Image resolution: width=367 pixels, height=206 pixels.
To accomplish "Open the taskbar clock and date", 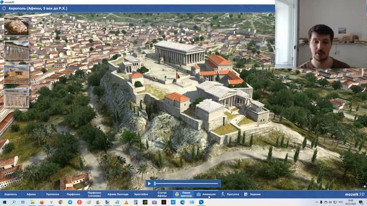I will click(x=350, y=202).
